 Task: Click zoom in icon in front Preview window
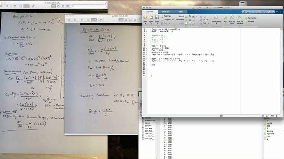coord(75,19)
